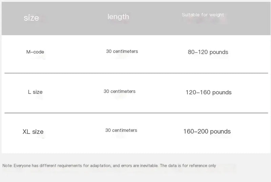Click the 80–120 pounds weight value
This screenshot has width=271, height=182.
(x=208, y=52)
